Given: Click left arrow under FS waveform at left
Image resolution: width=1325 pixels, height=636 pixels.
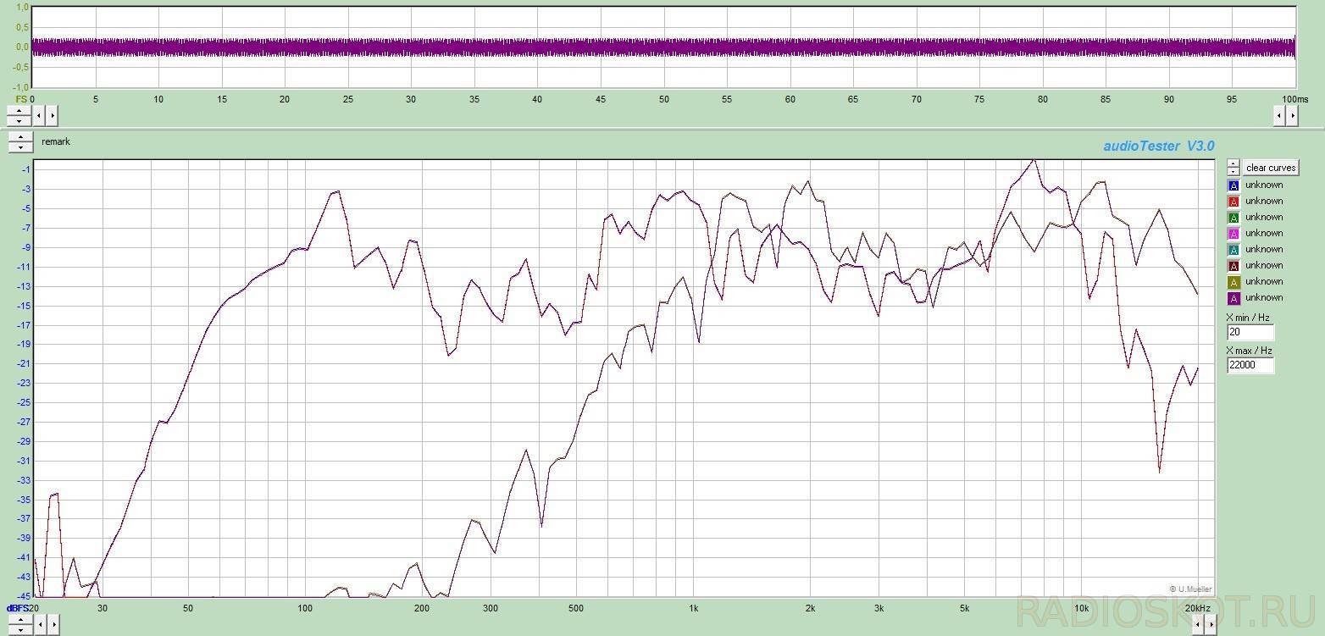Looking at the screenshot, I should (x=39, y=115).
